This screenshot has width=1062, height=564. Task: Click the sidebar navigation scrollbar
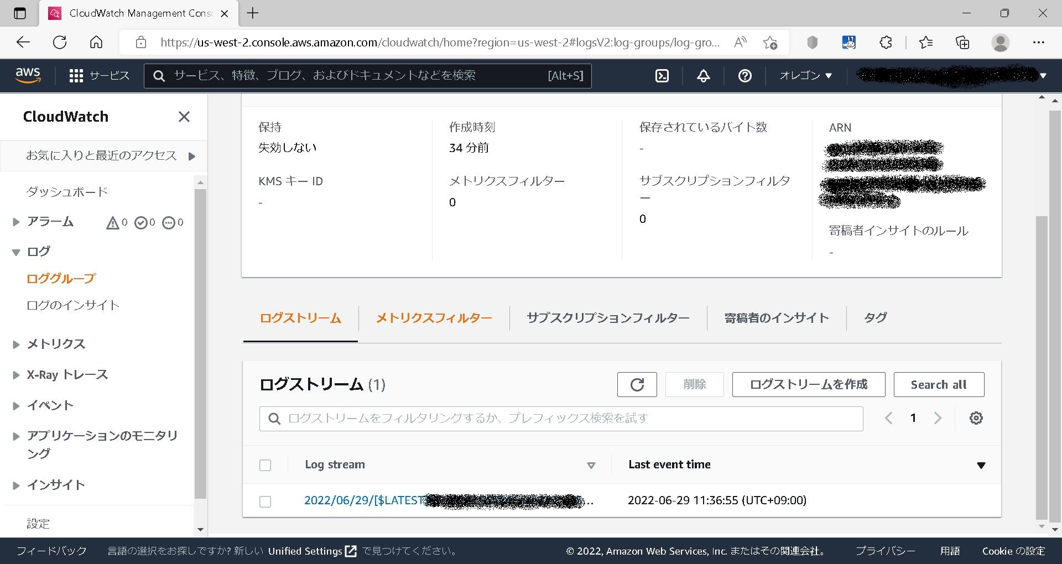[200, 344]
